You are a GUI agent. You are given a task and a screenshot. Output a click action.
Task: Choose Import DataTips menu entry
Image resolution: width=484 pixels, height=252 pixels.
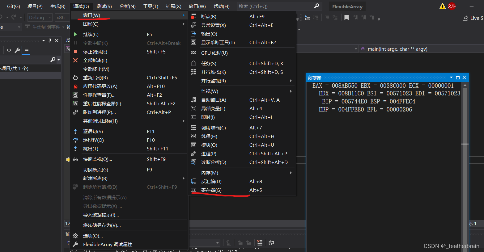click(129, 215)
